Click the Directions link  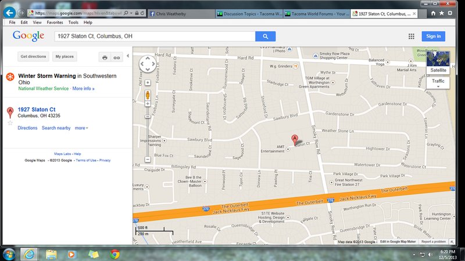click(x=27, y=128)
